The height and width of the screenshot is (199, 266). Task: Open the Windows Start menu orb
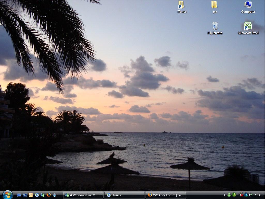7,195
